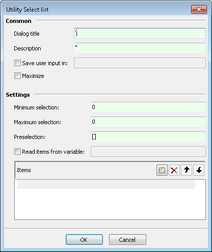Viewport: 212px width, 252px height.
Task: Add a new item to Items list
Action: tap(162, 170)
